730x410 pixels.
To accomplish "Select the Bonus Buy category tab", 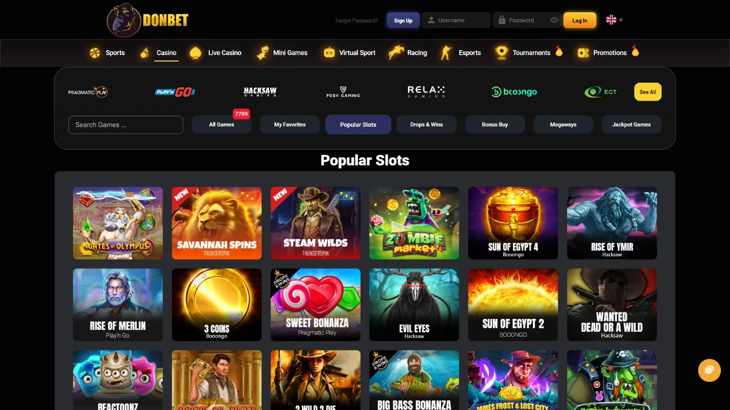I will tap(495, 124).
